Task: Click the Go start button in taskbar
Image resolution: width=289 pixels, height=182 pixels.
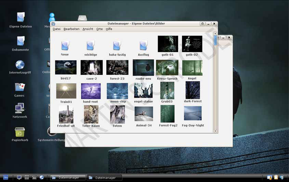Action: point(6,177)
